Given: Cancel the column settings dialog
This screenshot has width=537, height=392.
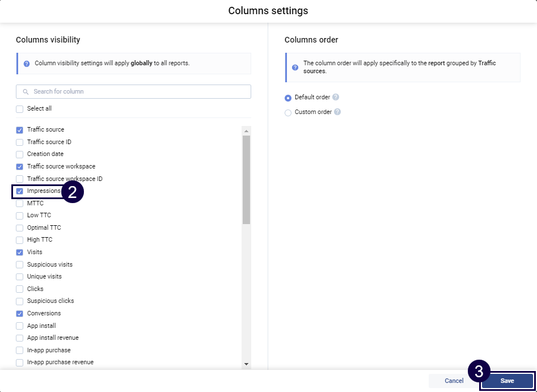Looking at the screenshot, I should 454,381.
